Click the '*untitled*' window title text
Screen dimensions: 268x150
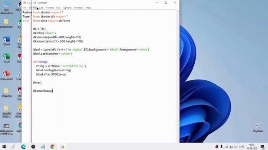point(42,3)
